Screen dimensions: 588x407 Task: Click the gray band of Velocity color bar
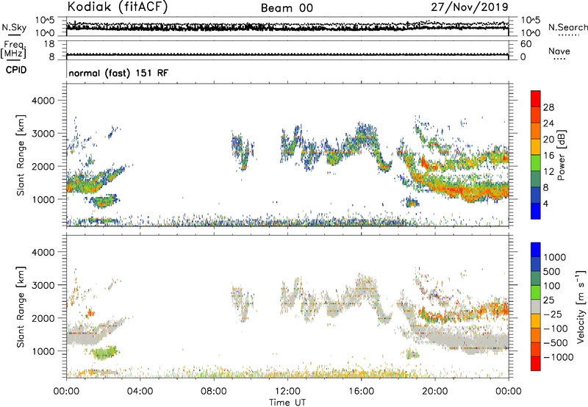pyautogui.click(x=536, y=306)
